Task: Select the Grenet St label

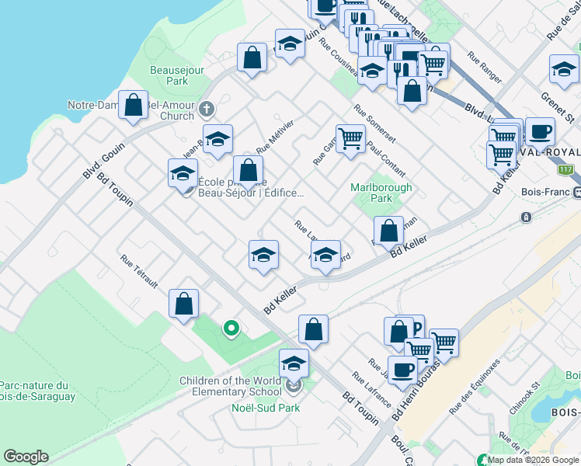Action: pyautogui.click(x=558, y=107)
